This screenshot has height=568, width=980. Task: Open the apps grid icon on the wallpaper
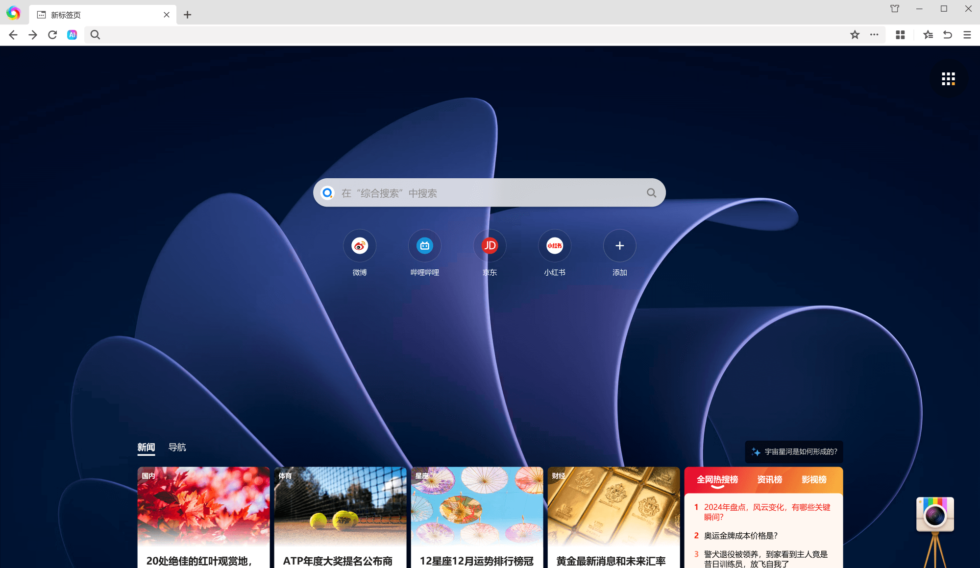948,78
